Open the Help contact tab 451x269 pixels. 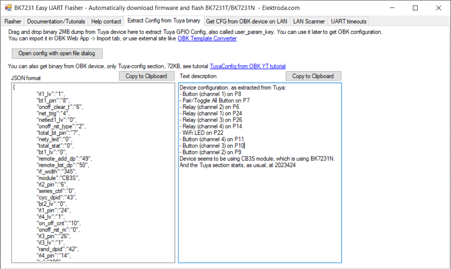(x=106, y=21)
